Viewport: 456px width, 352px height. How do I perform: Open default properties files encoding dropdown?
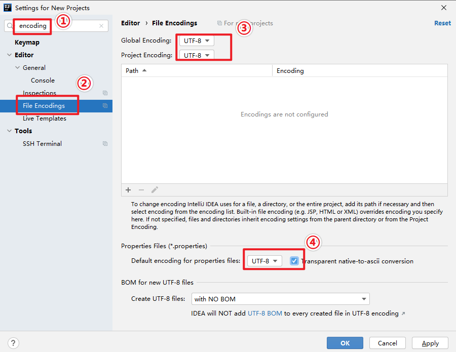(264, 261)
